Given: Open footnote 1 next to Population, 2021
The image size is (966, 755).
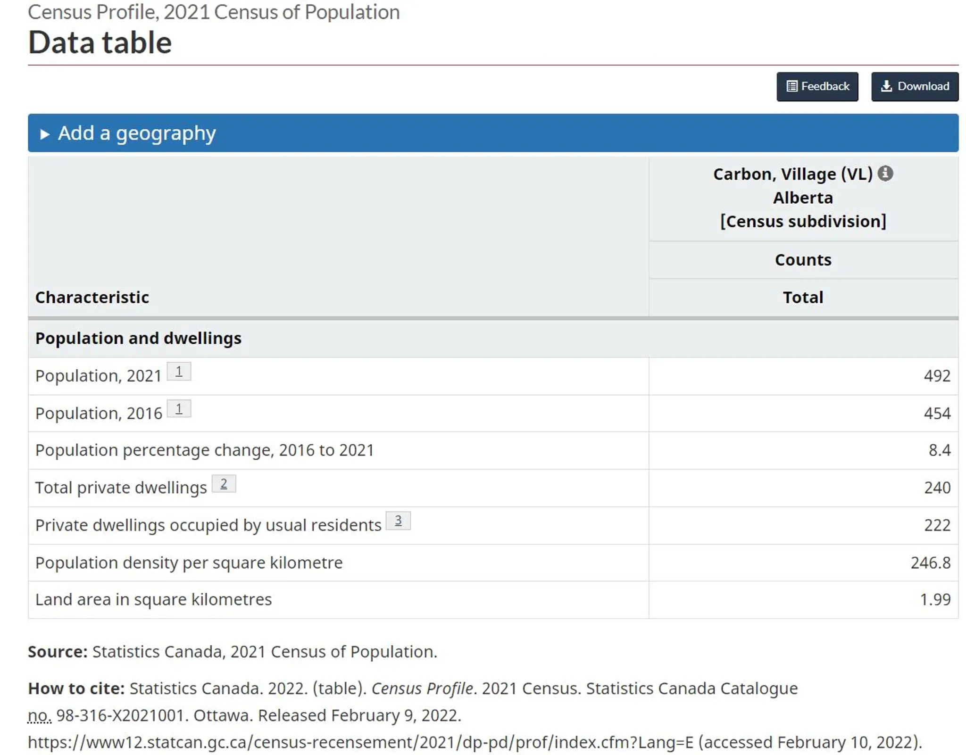Looking at the screenshot, I should coord(179,372).
